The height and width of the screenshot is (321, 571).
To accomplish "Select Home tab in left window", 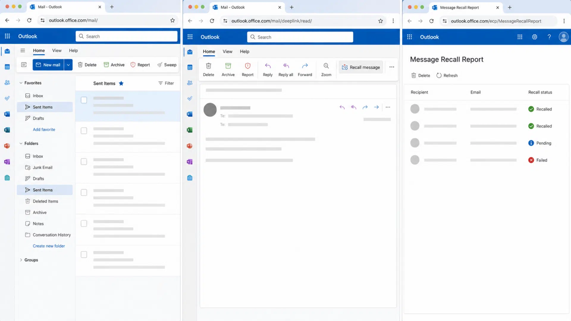I will click(39, 51).
